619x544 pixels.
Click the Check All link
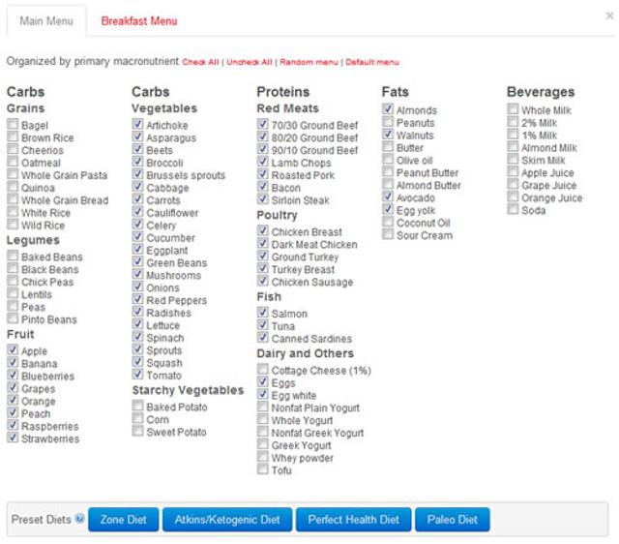[201, 62]
